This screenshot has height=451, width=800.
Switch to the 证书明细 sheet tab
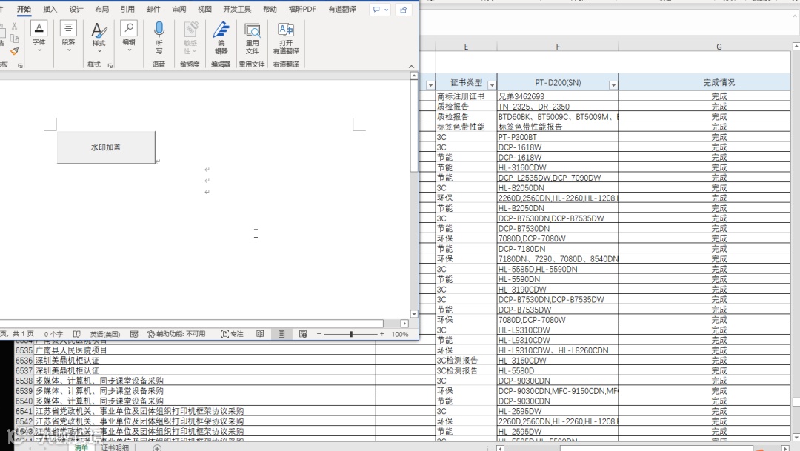tap(115, 447)
